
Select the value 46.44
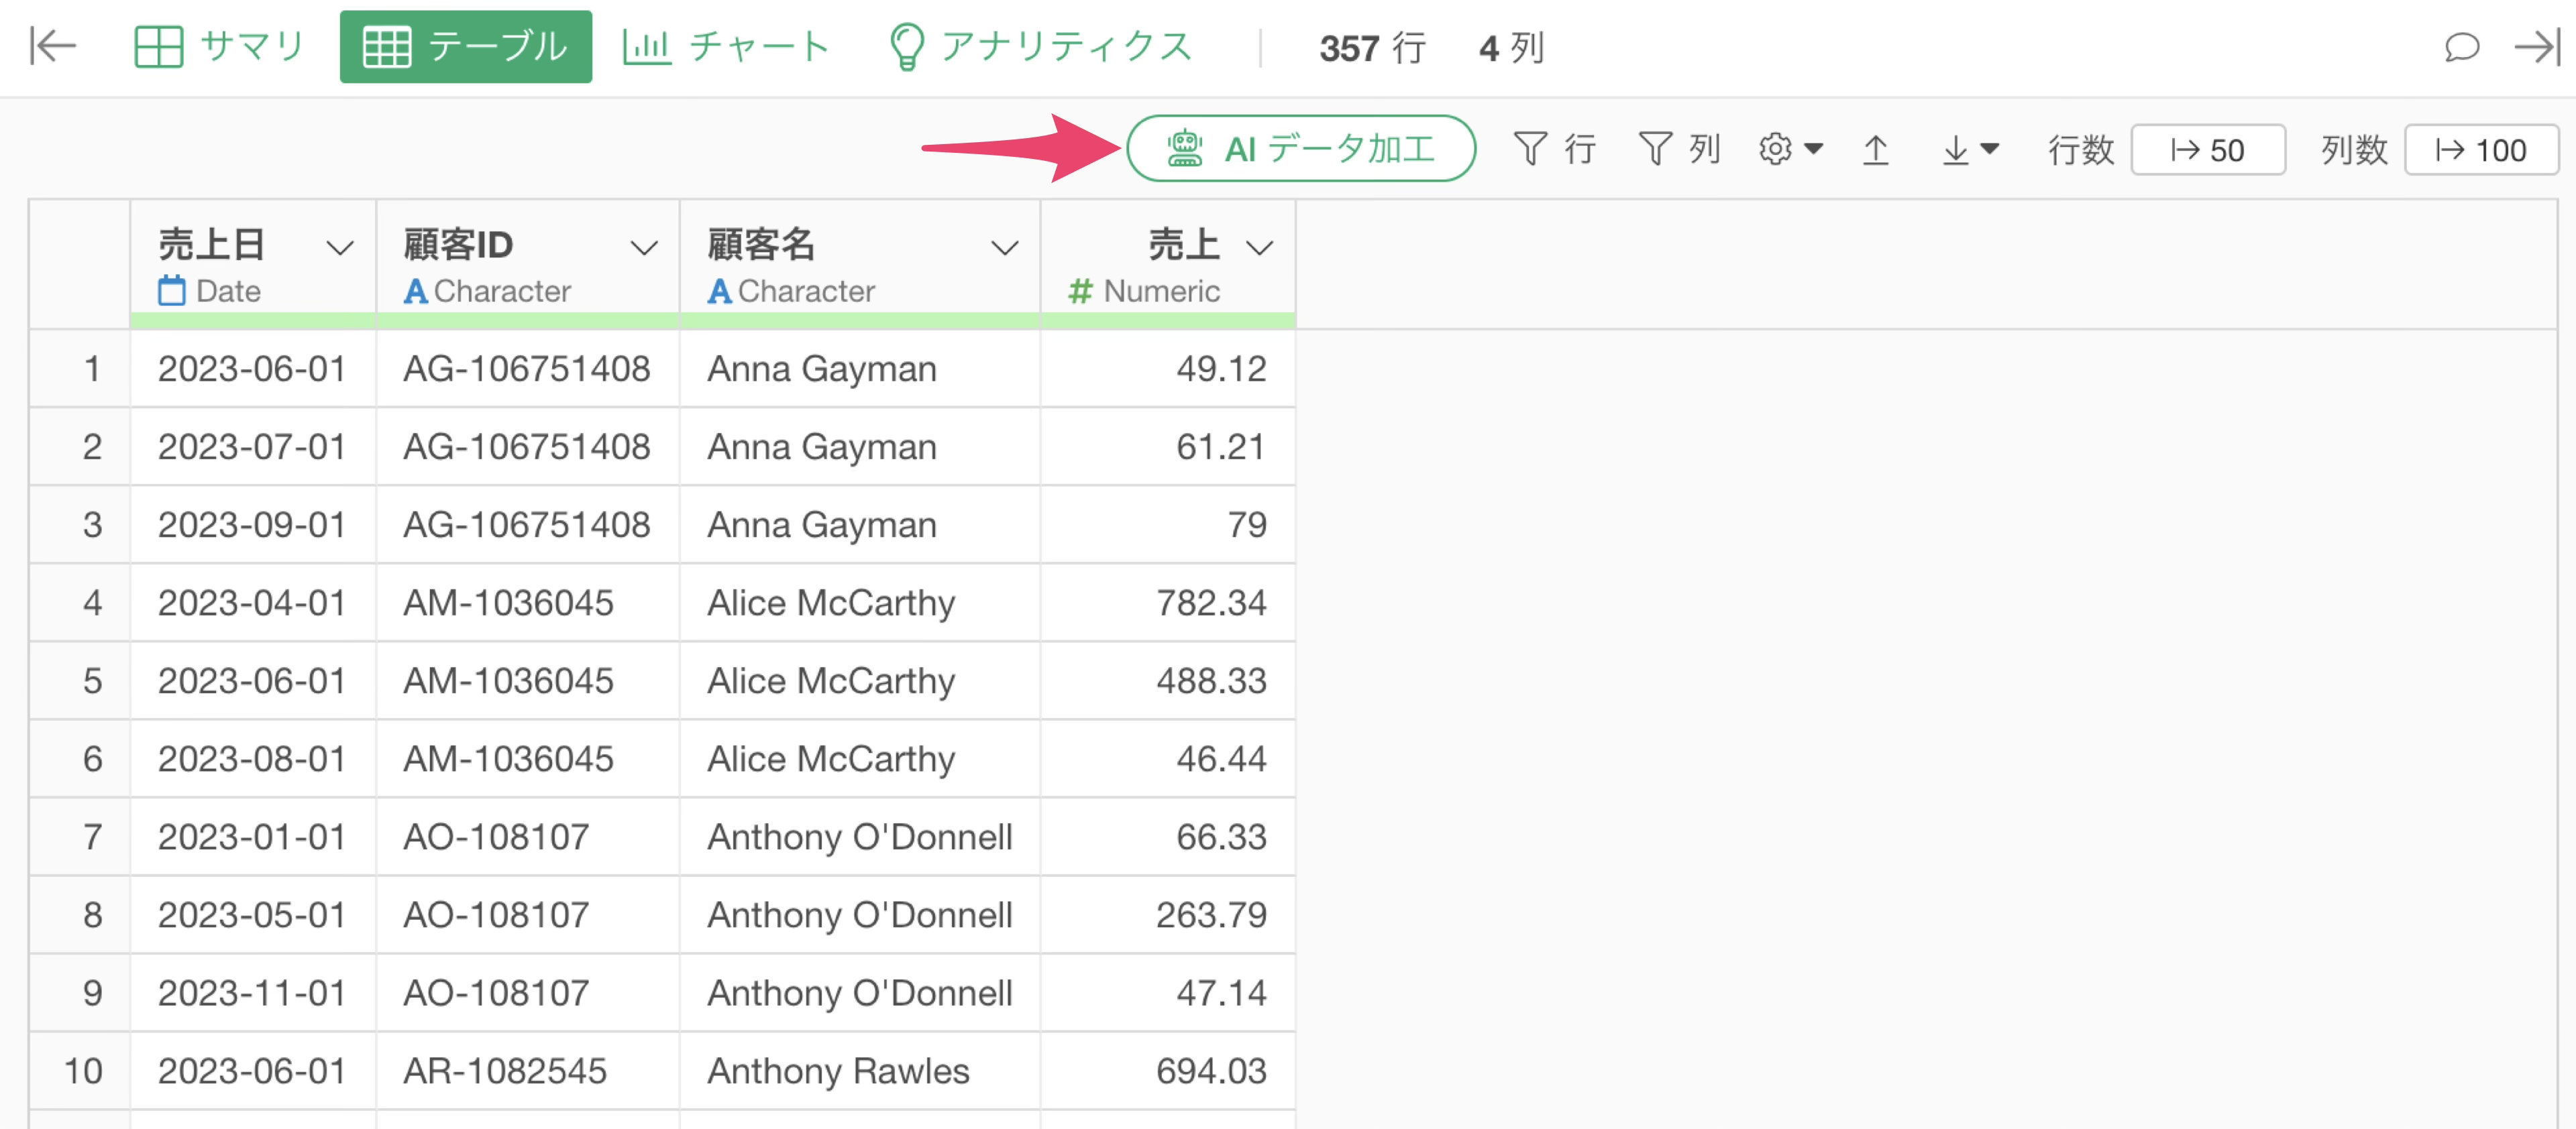coord(1168,758)
